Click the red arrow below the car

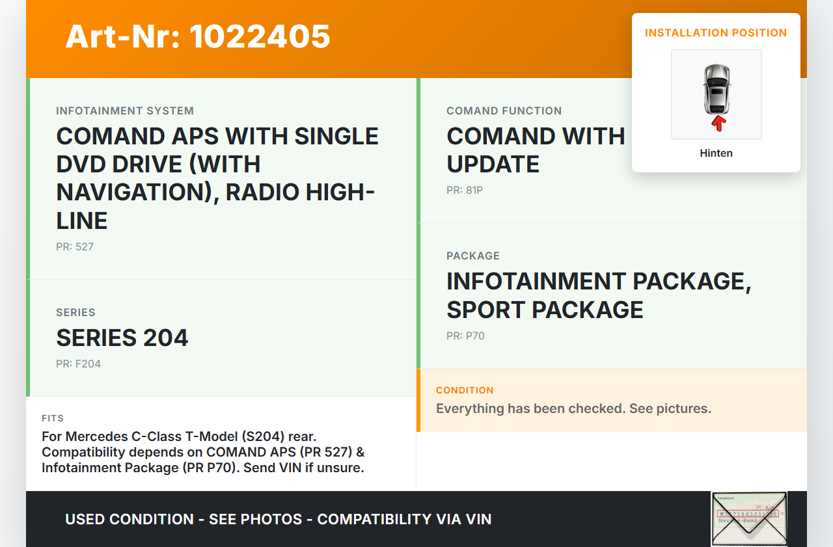click(x=718, y=124)
